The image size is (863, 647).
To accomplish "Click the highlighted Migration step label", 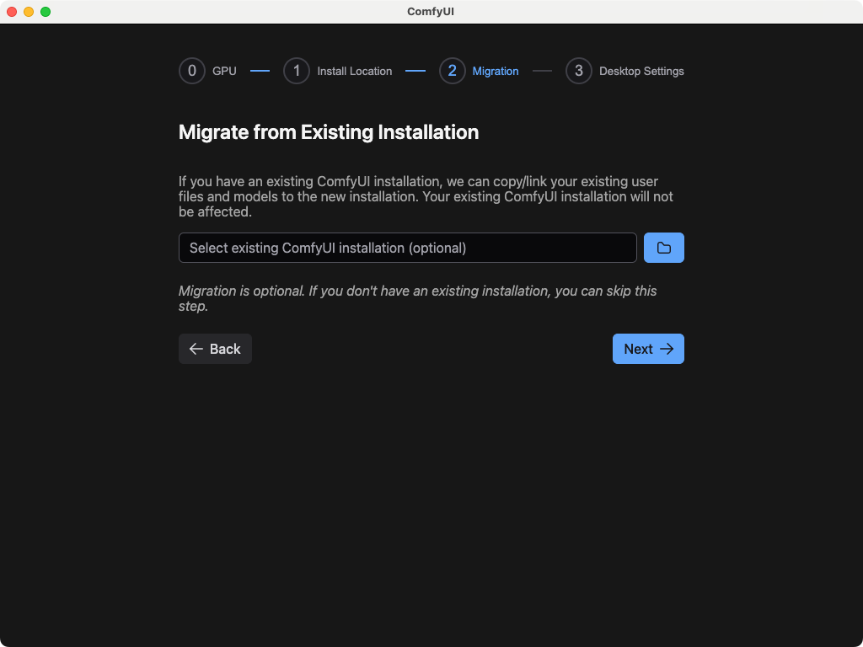I will pyautogui.click(x=496, y=71).
